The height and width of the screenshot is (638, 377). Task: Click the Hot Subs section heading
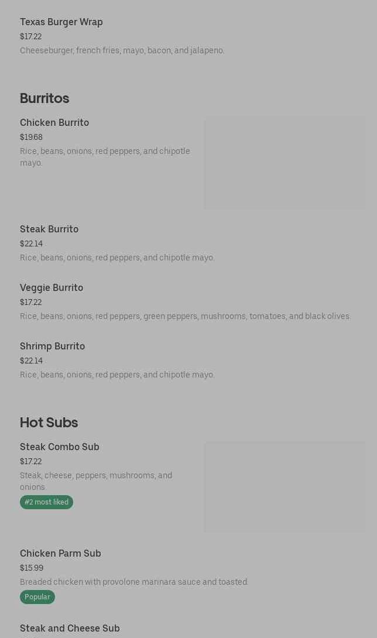coord(49,423)
